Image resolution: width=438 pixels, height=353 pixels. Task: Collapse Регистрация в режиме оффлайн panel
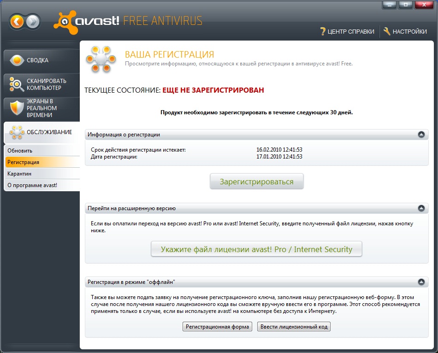[421, 282]
